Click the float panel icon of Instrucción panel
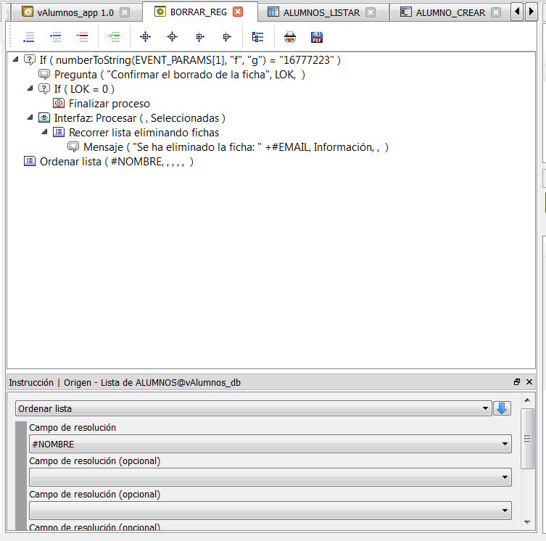Screen dimensions: 546x541 point(517,381)
